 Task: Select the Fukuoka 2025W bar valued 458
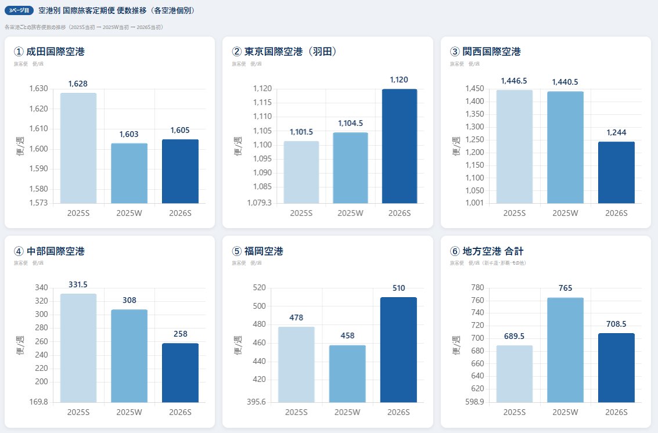[347, 374]
